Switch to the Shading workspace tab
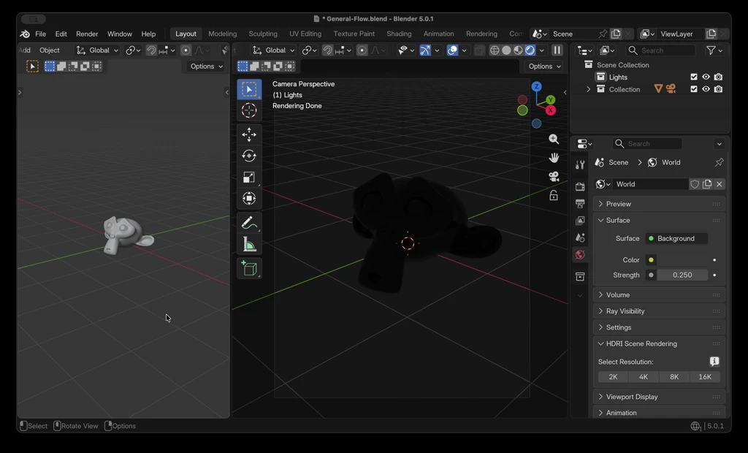748x453 pixels. 400,34
